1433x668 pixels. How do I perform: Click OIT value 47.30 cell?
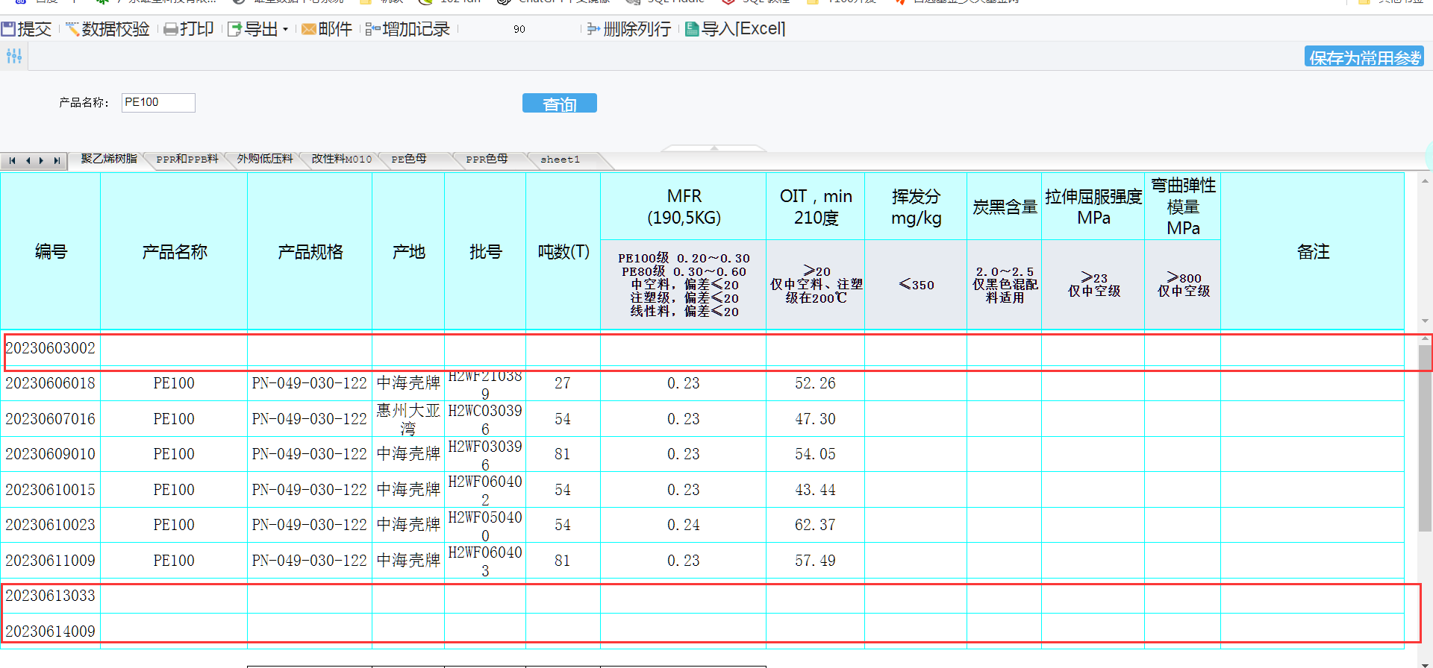pos(816,419)
